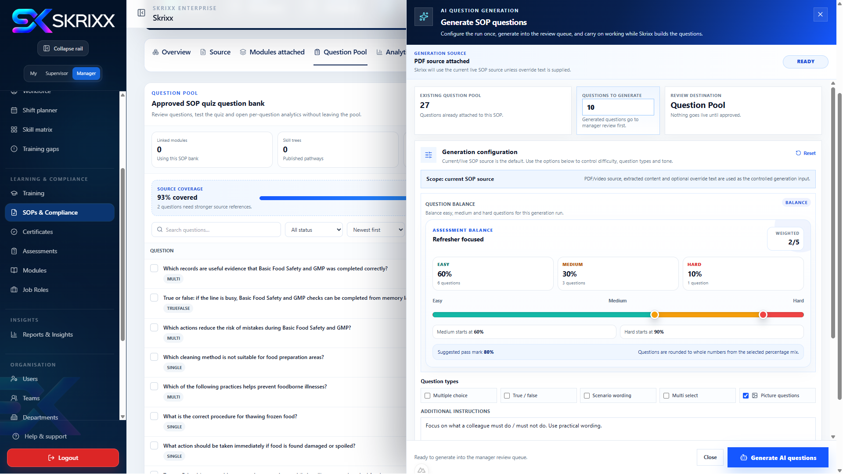Click the search magnifier icon in question search
This screenshot has width=843, height=474.
(x=159, y=230)
